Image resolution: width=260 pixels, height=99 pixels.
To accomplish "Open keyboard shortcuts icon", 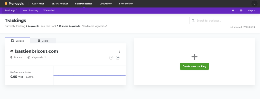I will point(241,10).
